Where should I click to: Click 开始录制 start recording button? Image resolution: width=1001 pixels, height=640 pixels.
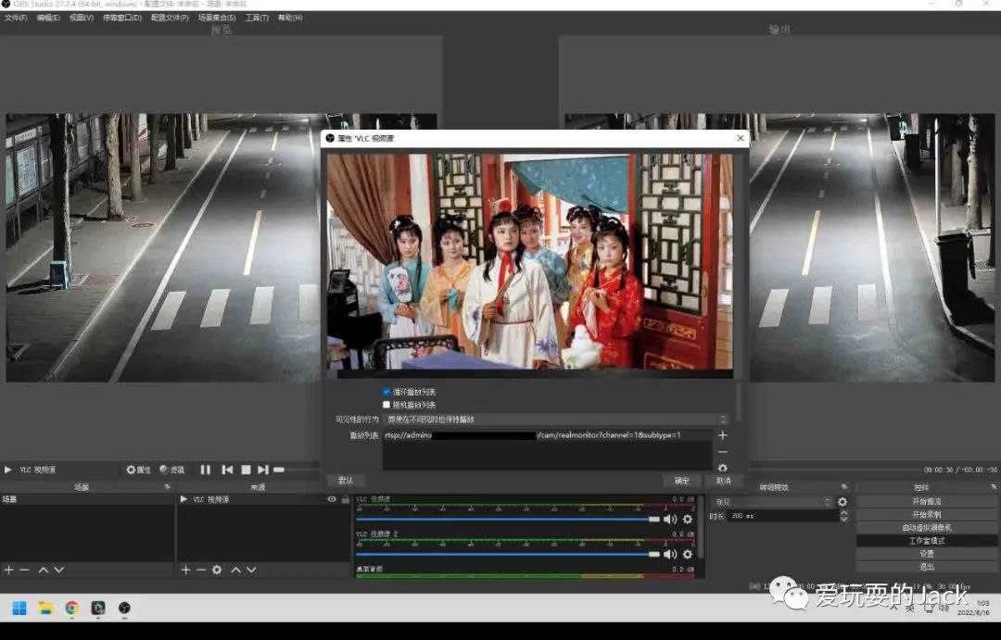(x=926, y=514)
